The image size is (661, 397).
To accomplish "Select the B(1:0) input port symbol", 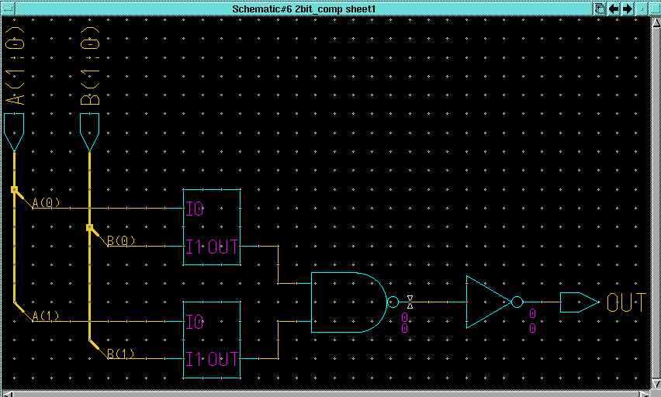I will pos(89,133).
